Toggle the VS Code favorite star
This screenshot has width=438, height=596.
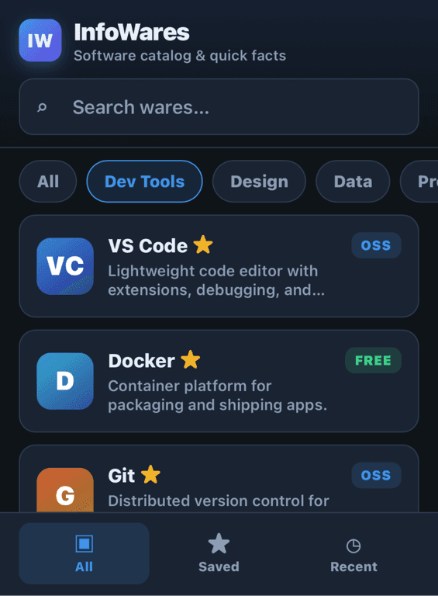tap(203, 244)
